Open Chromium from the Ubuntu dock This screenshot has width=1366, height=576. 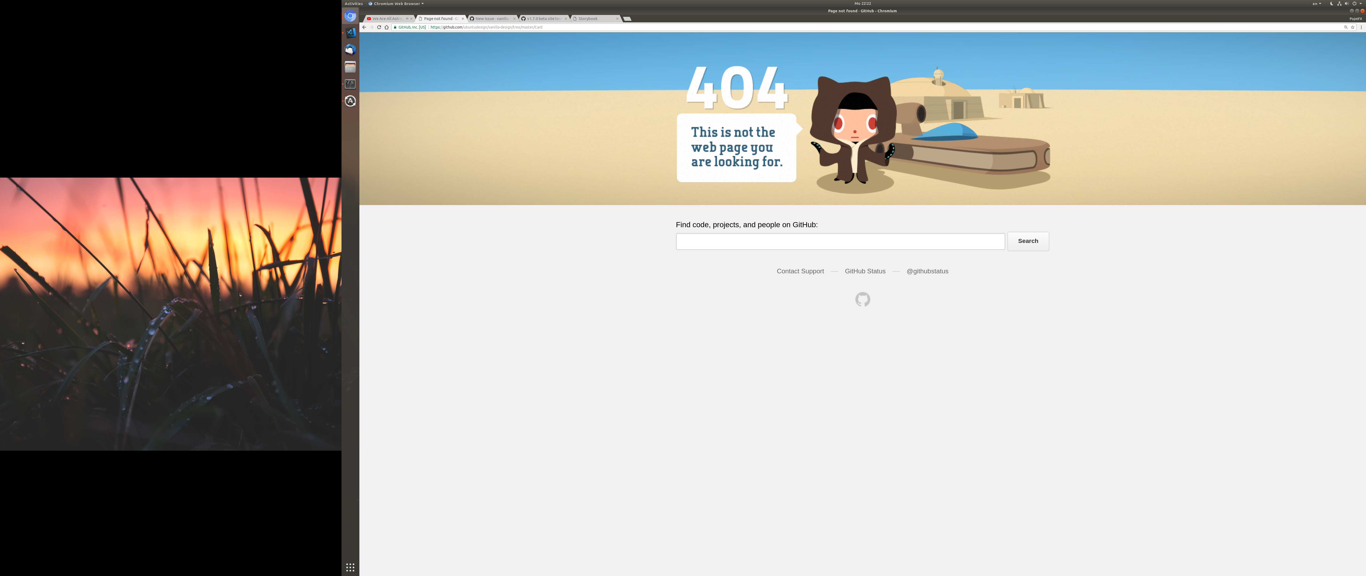[x=350, y=17]
